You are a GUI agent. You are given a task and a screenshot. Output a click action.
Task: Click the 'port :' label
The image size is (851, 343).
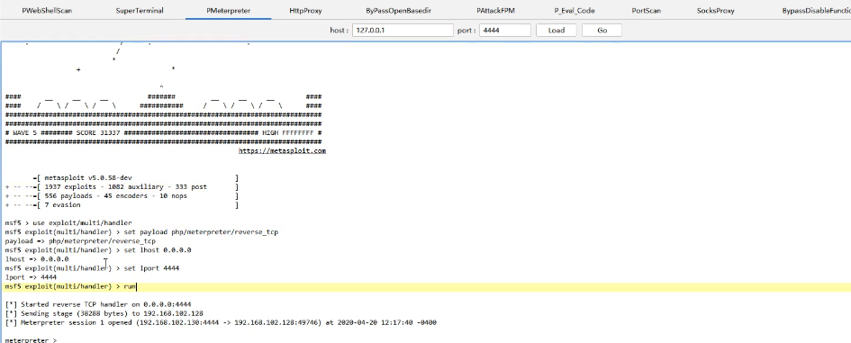pyautogui.click(x=466, y=31)
